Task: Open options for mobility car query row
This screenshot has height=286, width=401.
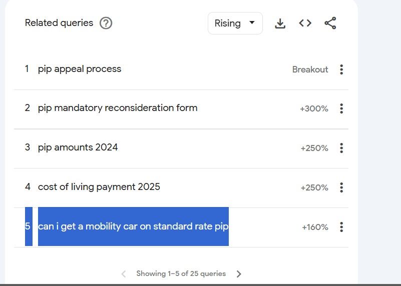Action: click(341, 227)
